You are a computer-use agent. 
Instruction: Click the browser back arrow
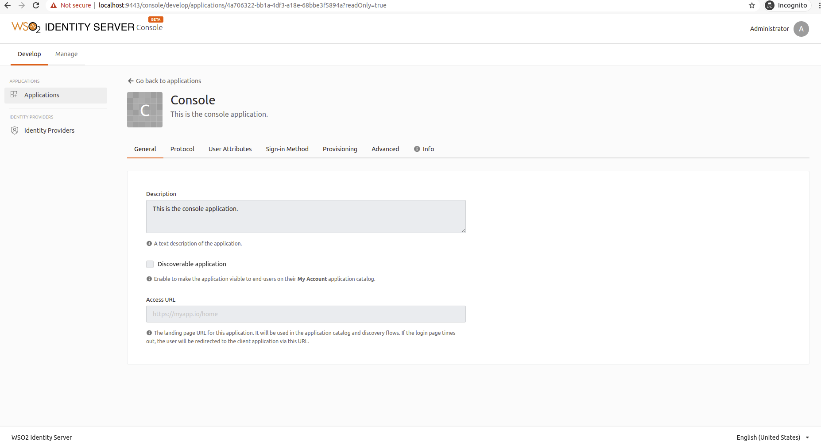pyautogui.click(x=8, y=5)
